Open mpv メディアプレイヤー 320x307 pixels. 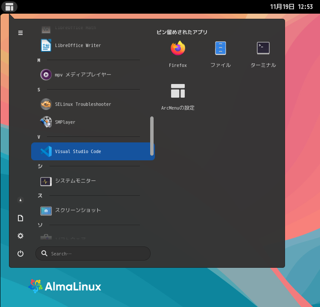(93, 75)
